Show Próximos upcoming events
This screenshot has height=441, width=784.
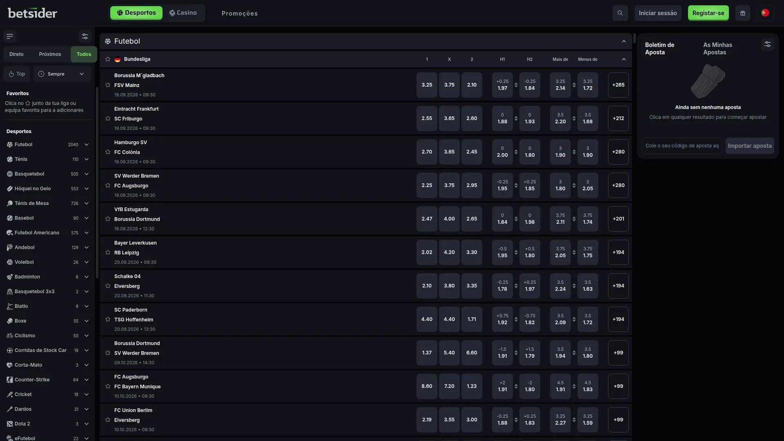point(50,54)
